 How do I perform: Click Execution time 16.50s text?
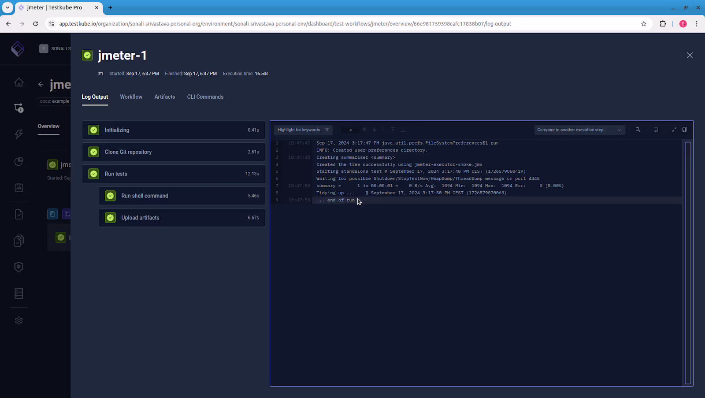245,74
